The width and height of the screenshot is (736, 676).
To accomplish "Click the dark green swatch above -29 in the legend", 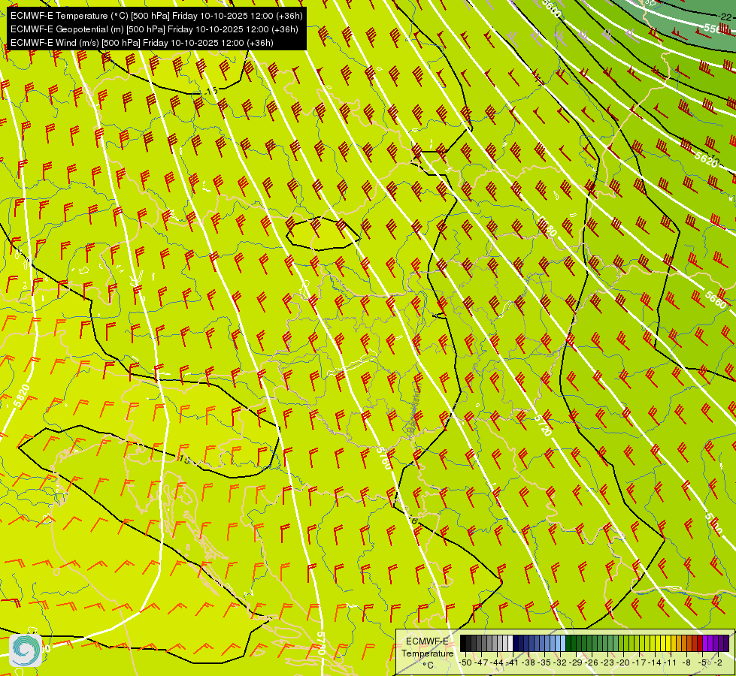I will pos(574,643).
